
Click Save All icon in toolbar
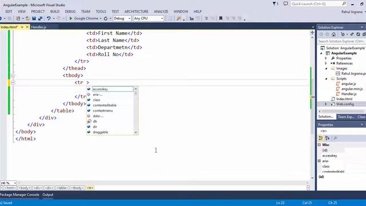(x=40, y=18)
